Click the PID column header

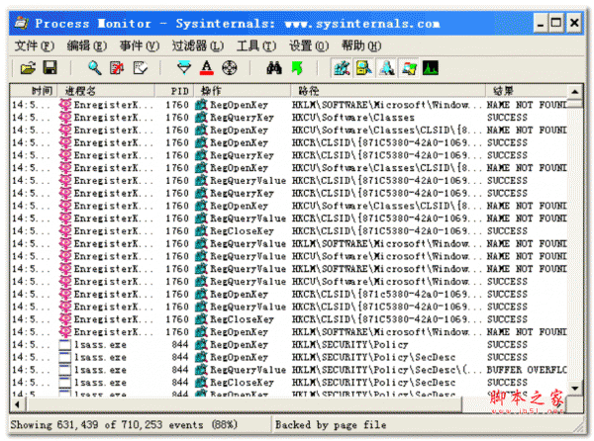174,91
